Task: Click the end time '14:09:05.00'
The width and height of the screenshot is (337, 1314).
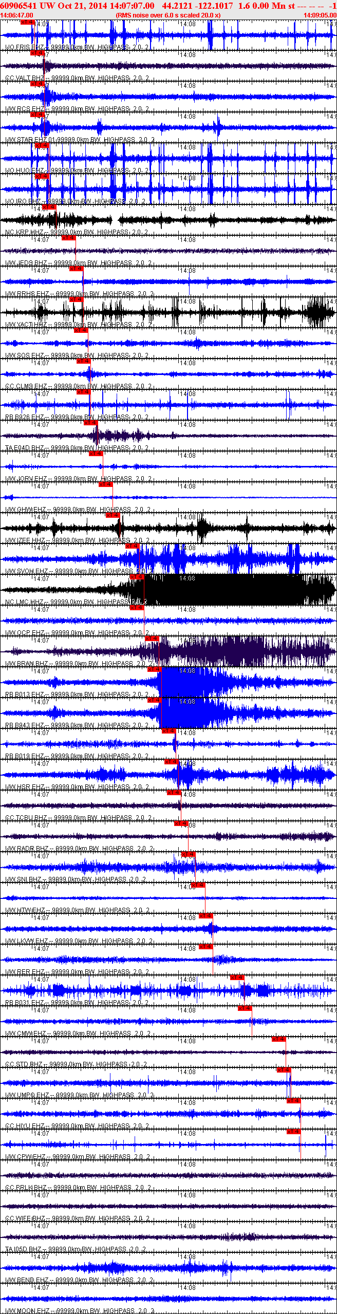Action: tap(320, 15)
